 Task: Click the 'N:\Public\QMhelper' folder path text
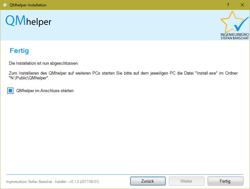point(29,78)
